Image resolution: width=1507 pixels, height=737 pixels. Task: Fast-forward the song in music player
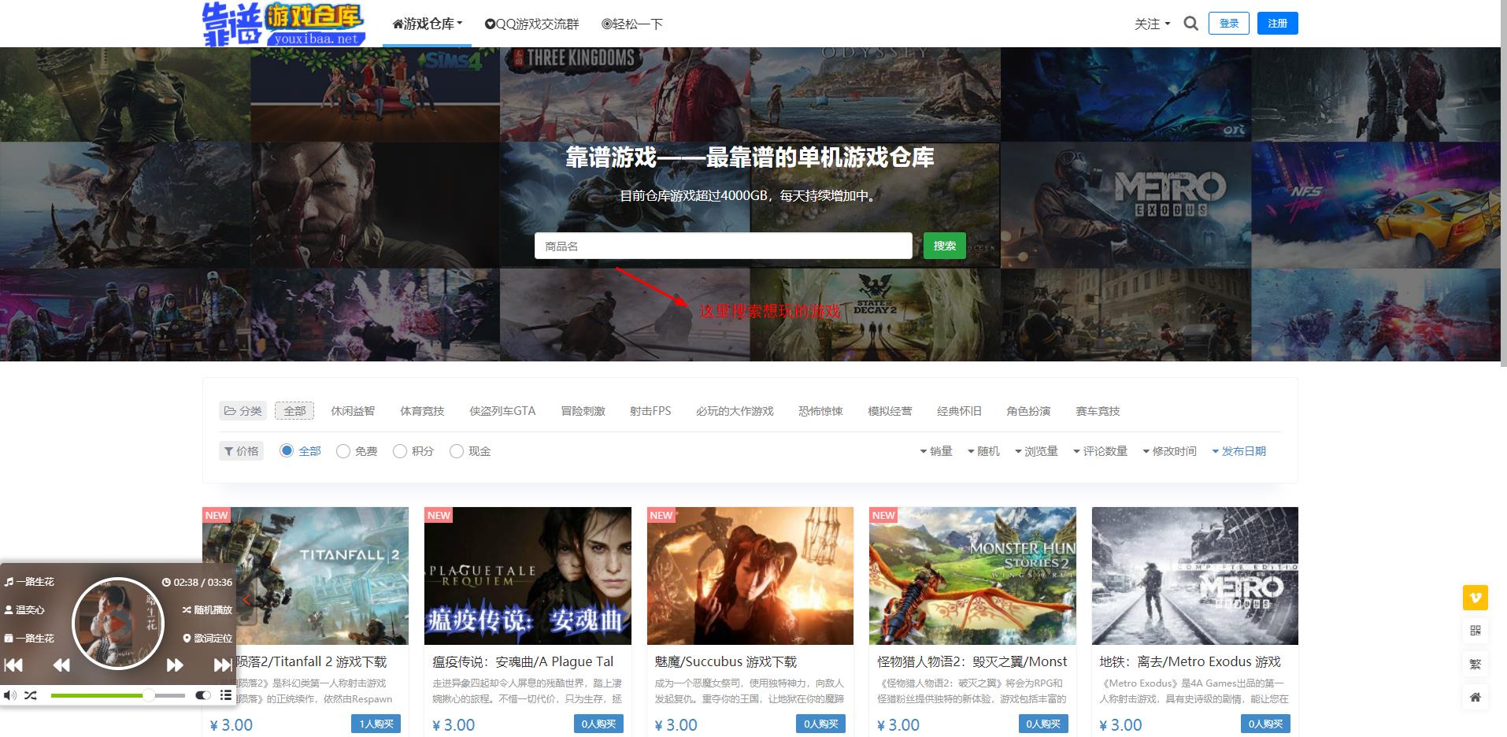(x=175, y=665)
